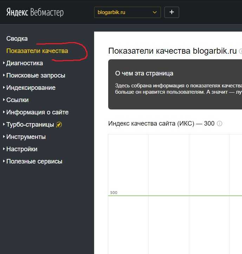Expand the Полезные сервисы arrow
The image size is (242, 254).
[4, 161]
